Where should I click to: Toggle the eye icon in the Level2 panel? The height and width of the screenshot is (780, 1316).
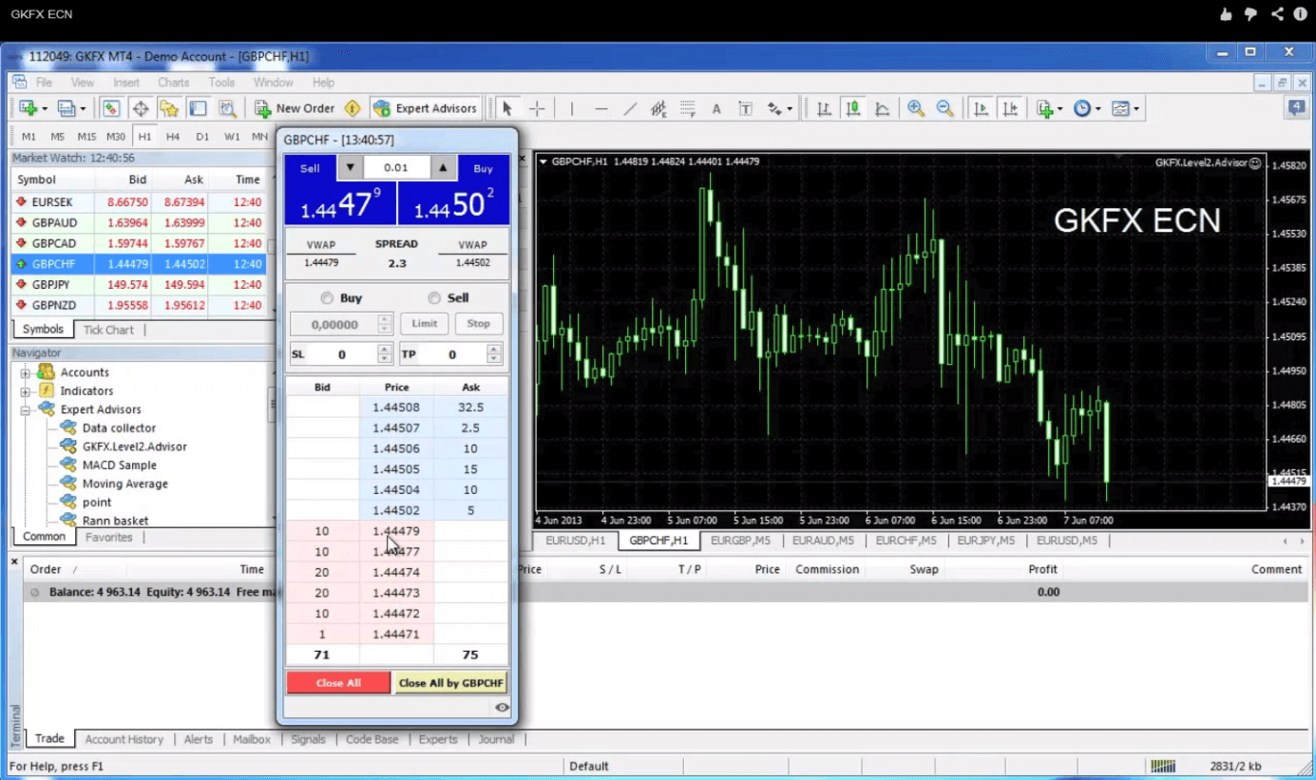502,707
